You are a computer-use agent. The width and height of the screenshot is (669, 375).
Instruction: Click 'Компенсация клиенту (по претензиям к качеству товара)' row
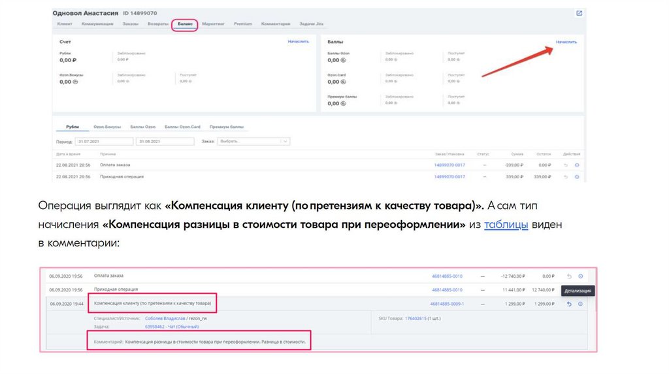point(317,304)
